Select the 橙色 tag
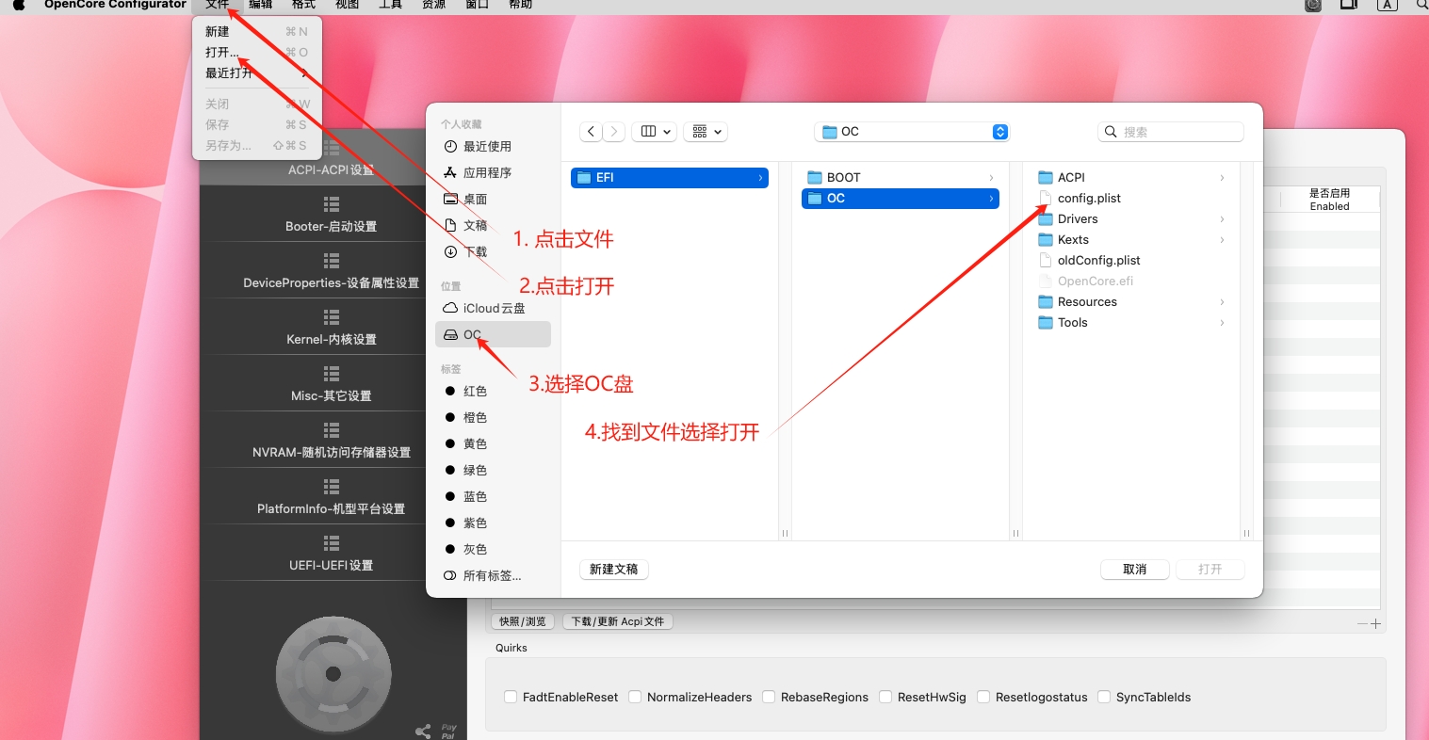 (x=465, y=417)
